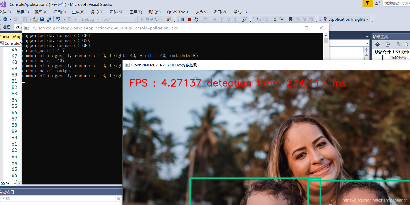Stop debugging with red square icon
Viewport: 410px width, 205px height.
190,19
